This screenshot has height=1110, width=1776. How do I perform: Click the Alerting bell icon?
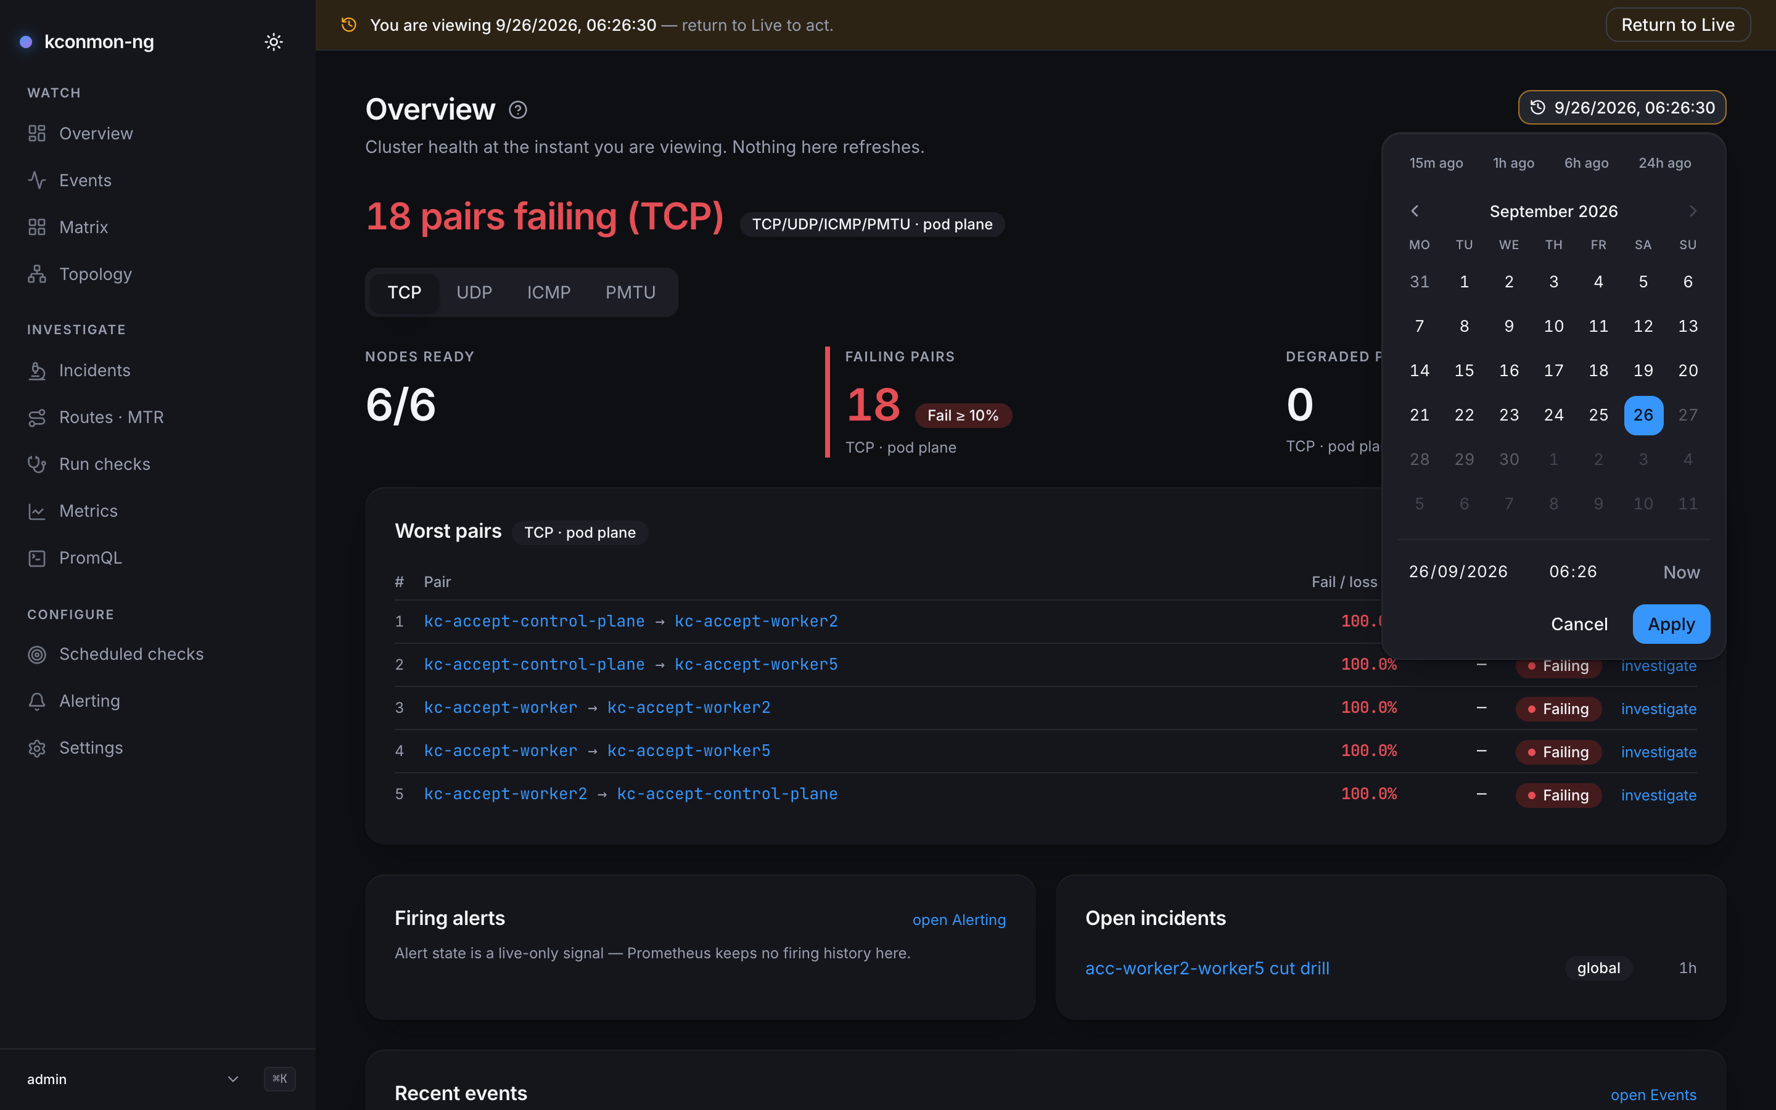point(37,701)
